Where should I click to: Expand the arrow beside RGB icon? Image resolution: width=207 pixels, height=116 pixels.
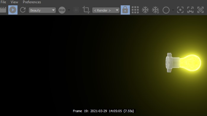(x=69, y=10)
